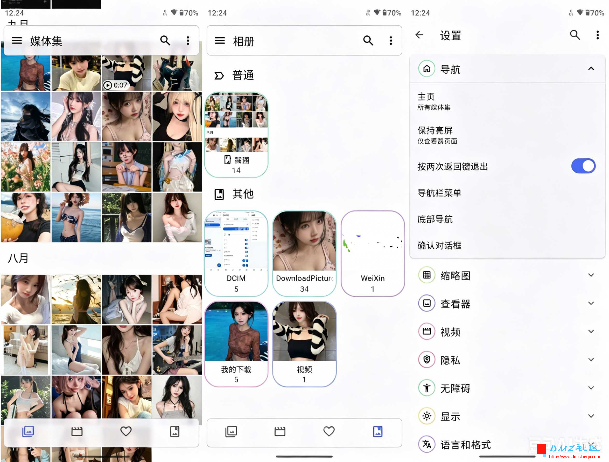This screenshot has height=462, width=609.
Task: Open the DownloadPictures album with 34 items
Action: coord(304,254)
